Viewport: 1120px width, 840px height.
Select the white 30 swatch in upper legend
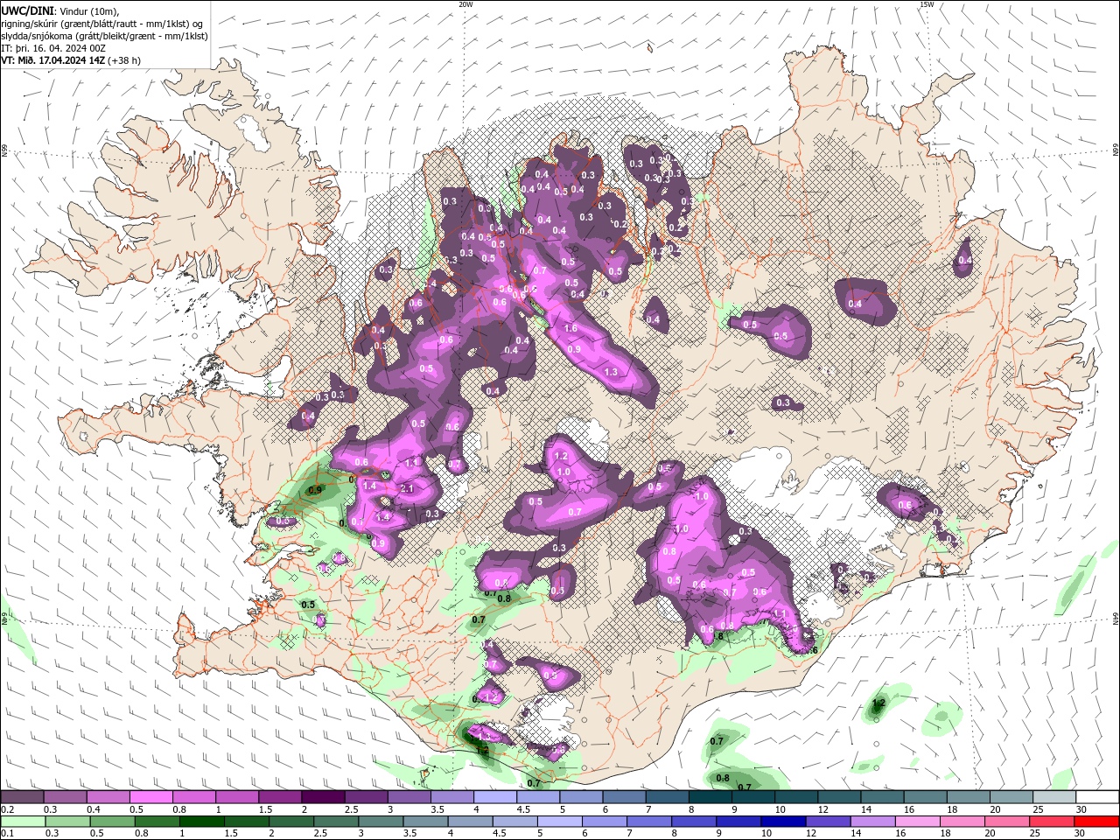point(1097,796)
